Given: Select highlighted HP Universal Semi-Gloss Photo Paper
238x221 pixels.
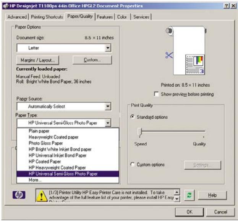Looking at the screenshot, I should 68,174.
